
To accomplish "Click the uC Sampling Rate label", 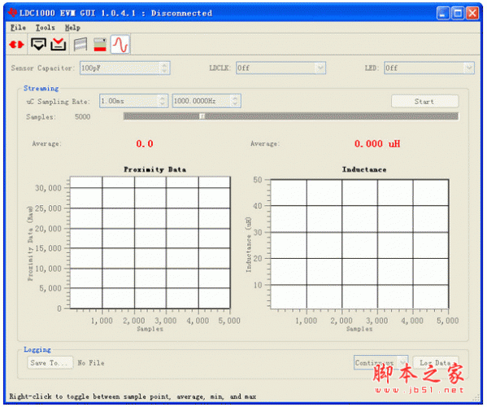I will point(58,102).
